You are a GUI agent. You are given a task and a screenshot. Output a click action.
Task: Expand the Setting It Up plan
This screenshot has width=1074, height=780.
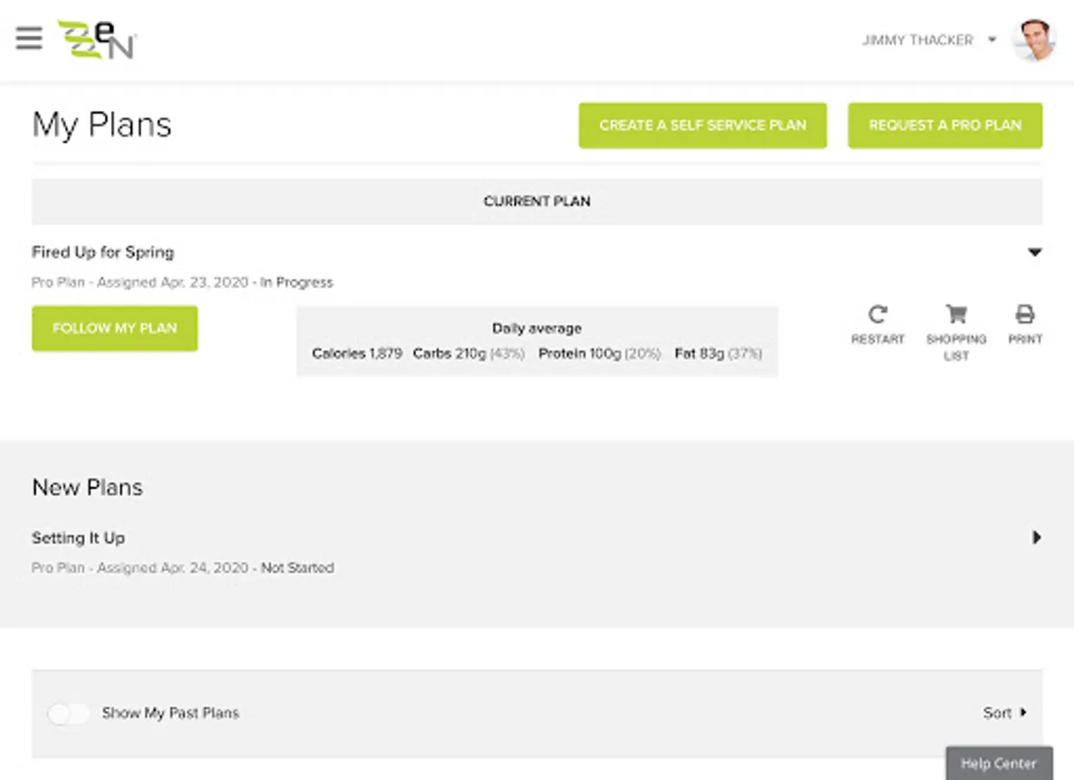pos(1036,537)
